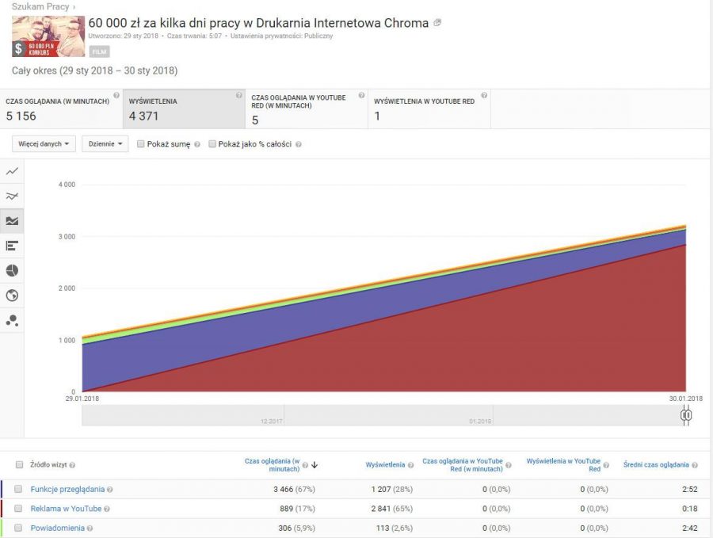Switch to the pie chart view
Screen dimensions: 713x538
point(12,271)
